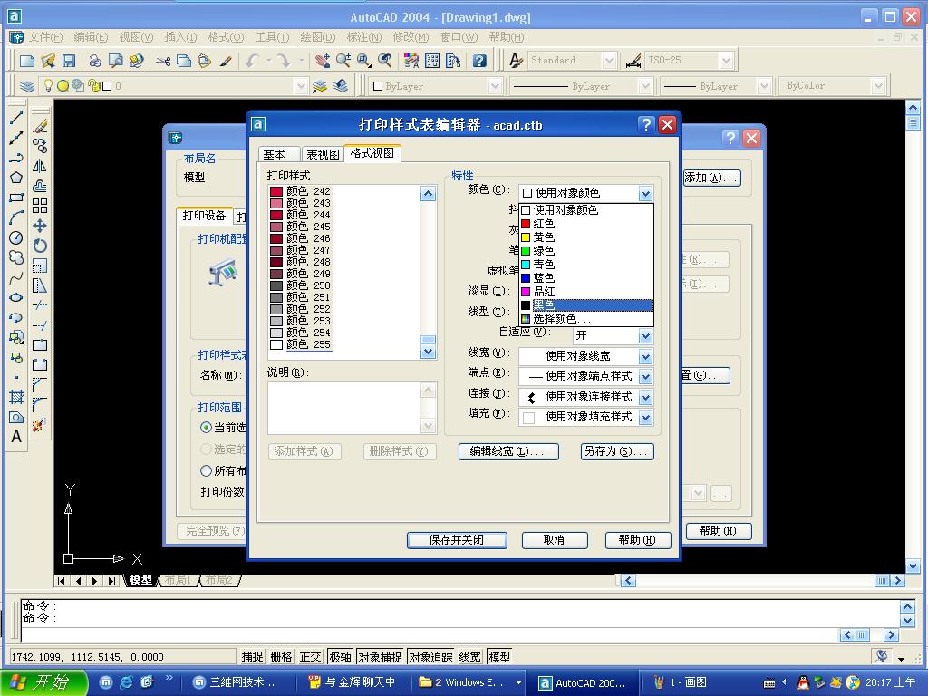Select the Multiline Text A tool

pos(16,437)
